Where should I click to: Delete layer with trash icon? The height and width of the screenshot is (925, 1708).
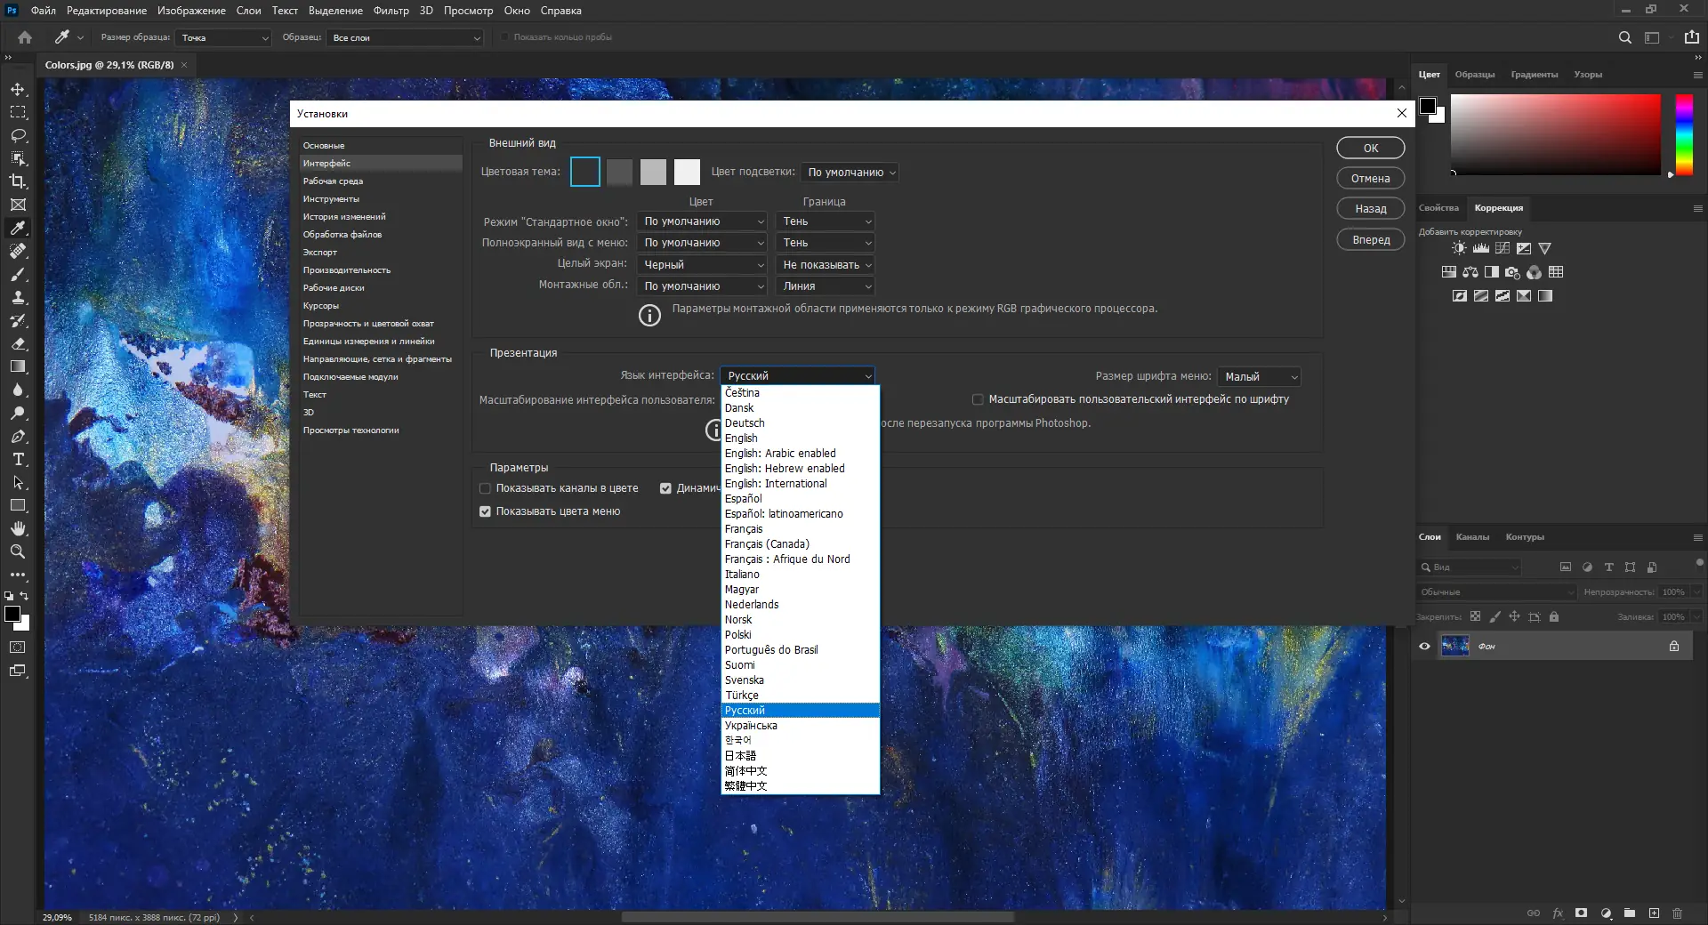click(1677, 913)
